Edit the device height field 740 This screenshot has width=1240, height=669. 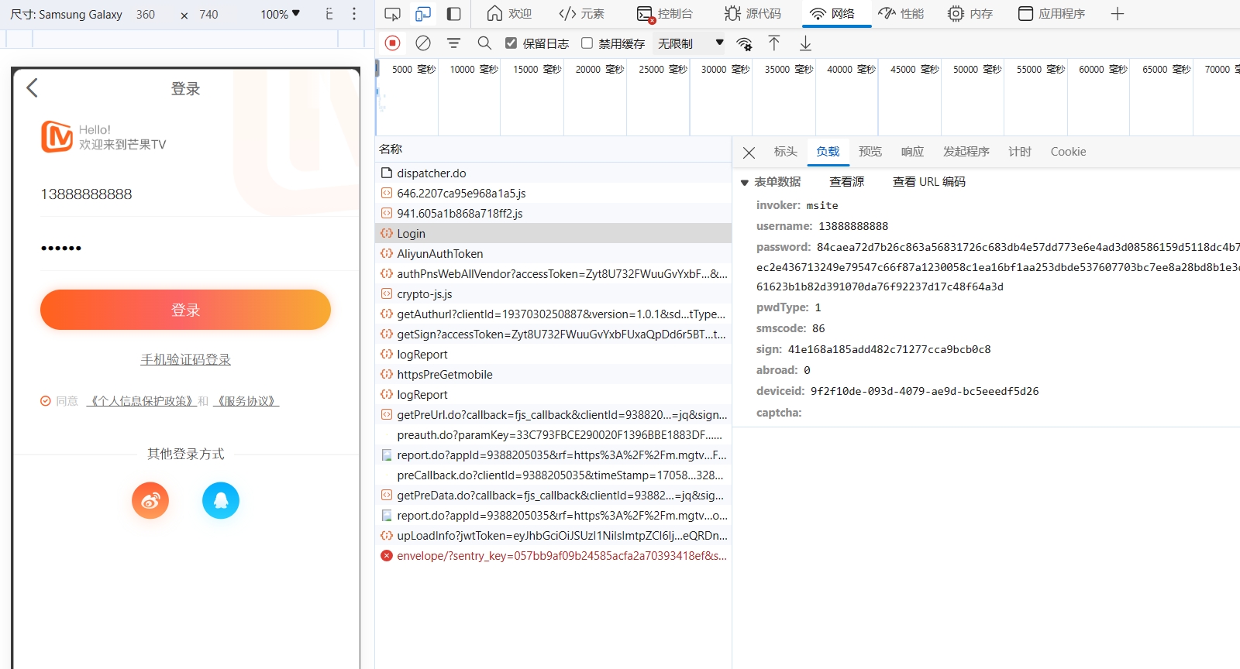[x=208, y=14]
